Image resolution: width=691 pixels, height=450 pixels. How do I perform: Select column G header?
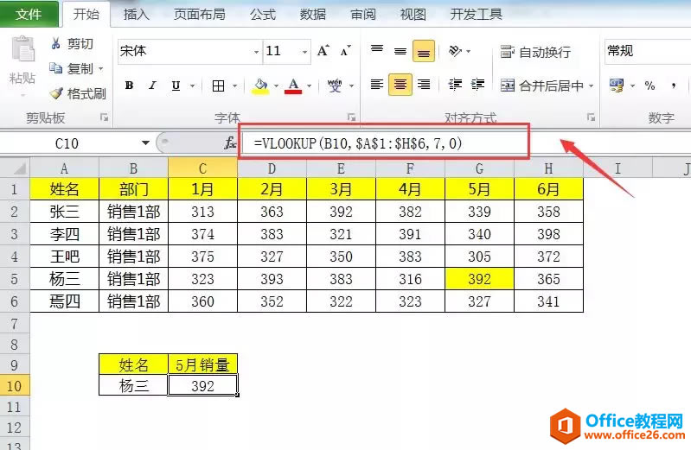[479, 168]
